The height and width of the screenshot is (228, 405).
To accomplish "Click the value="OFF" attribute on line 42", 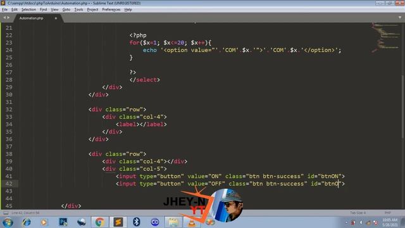I will click(x=206, y=184).
